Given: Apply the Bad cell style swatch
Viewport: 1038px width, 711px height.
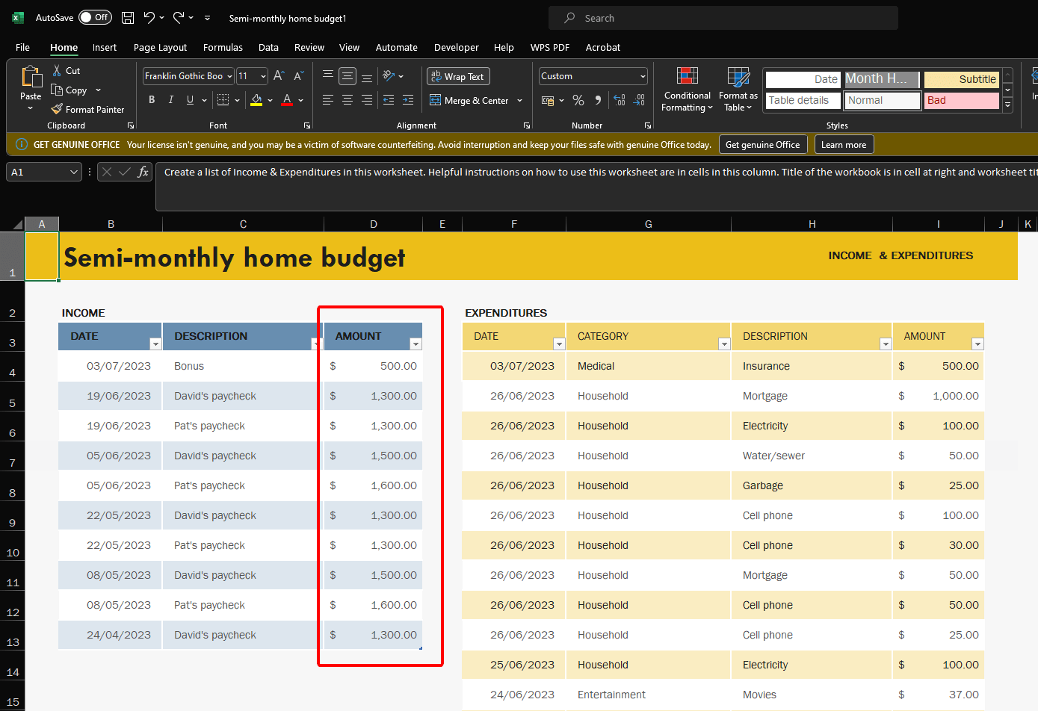Looking at the screenshot, I should click(x=961, y=100).
